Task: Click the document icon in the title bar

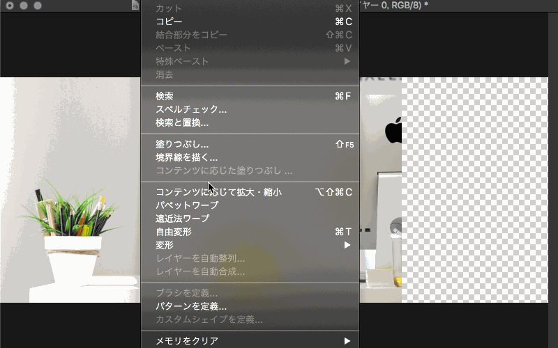Action: click(x=135, y=5)
